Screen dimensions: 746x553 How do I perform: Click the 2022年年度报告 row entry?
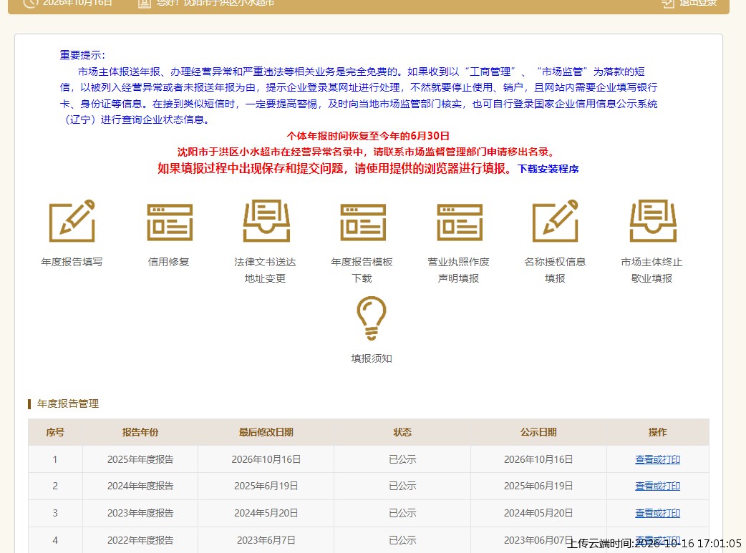(x=140, y=540)
